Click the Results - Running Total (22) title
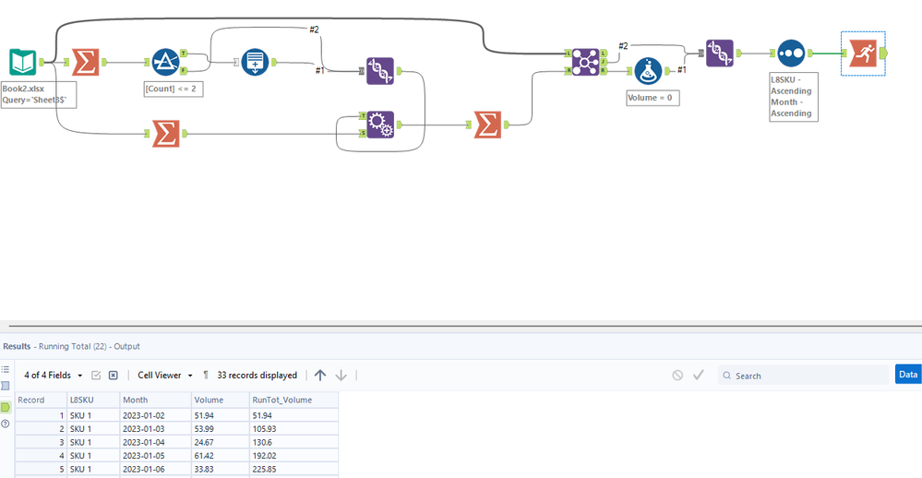922x478 pixels. 71,346
